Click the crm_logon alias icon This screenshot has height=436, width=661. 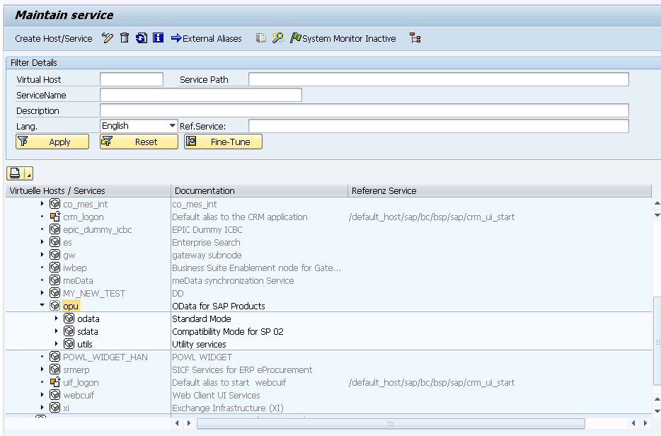54,217
